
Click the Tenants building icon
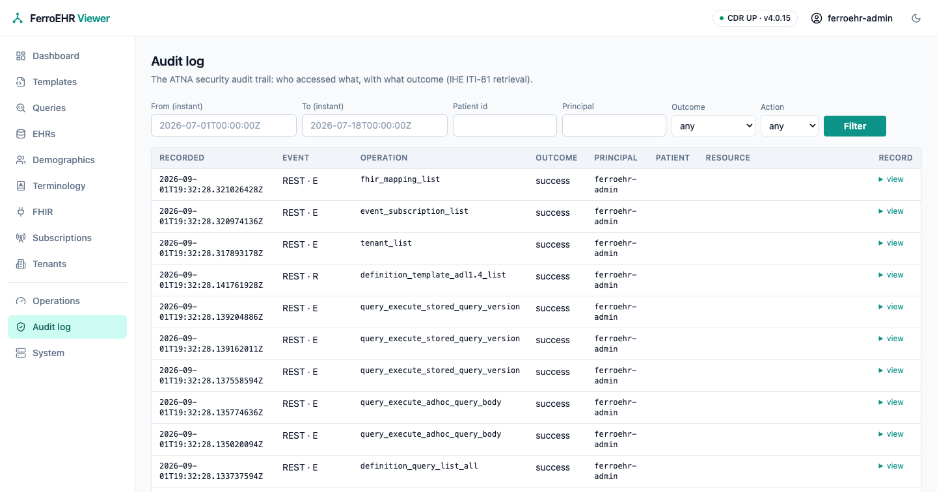click(21, 264)
